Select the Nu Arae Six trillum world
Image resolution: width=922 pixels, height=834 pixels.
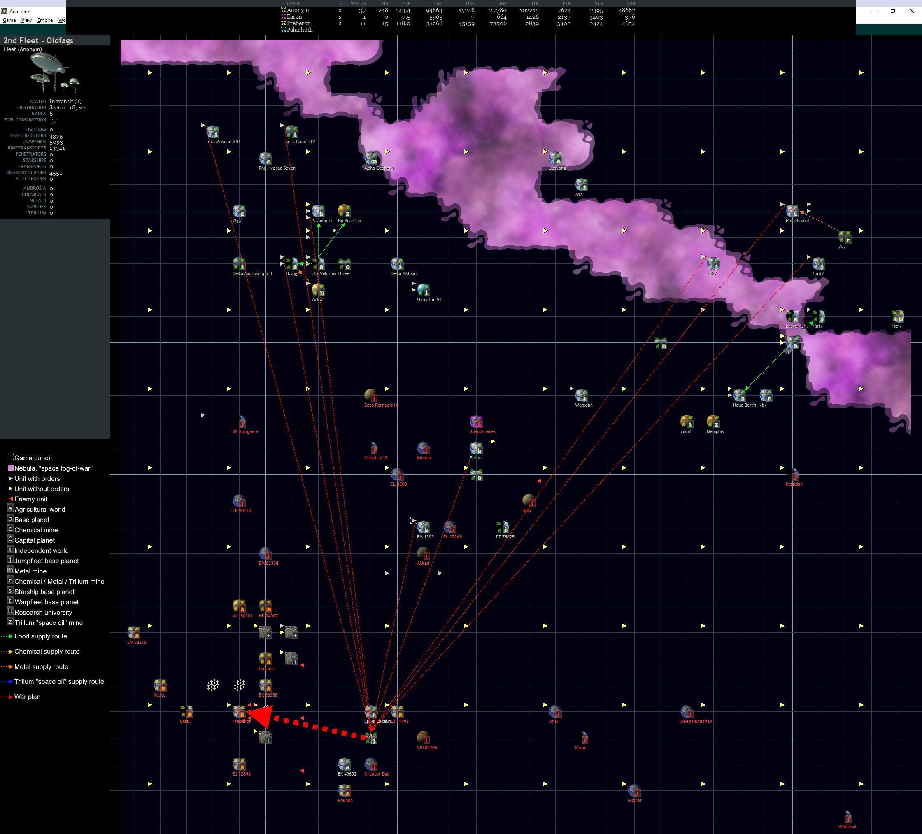[345, 211]
